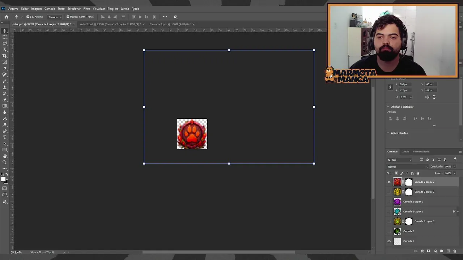The height and width of the screenshot is (260, 463).
Task: Open the Layers panel menu
Action: [460, 152]
